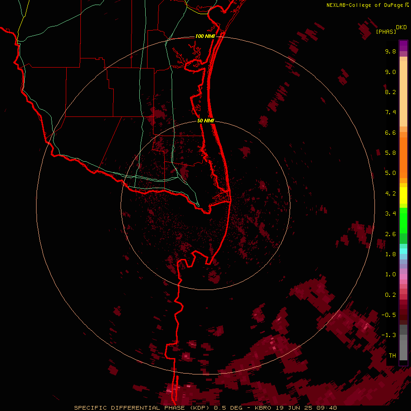Click the 5.8 scale value
Viewport: 411px width, 411px height.
[390, 153]
